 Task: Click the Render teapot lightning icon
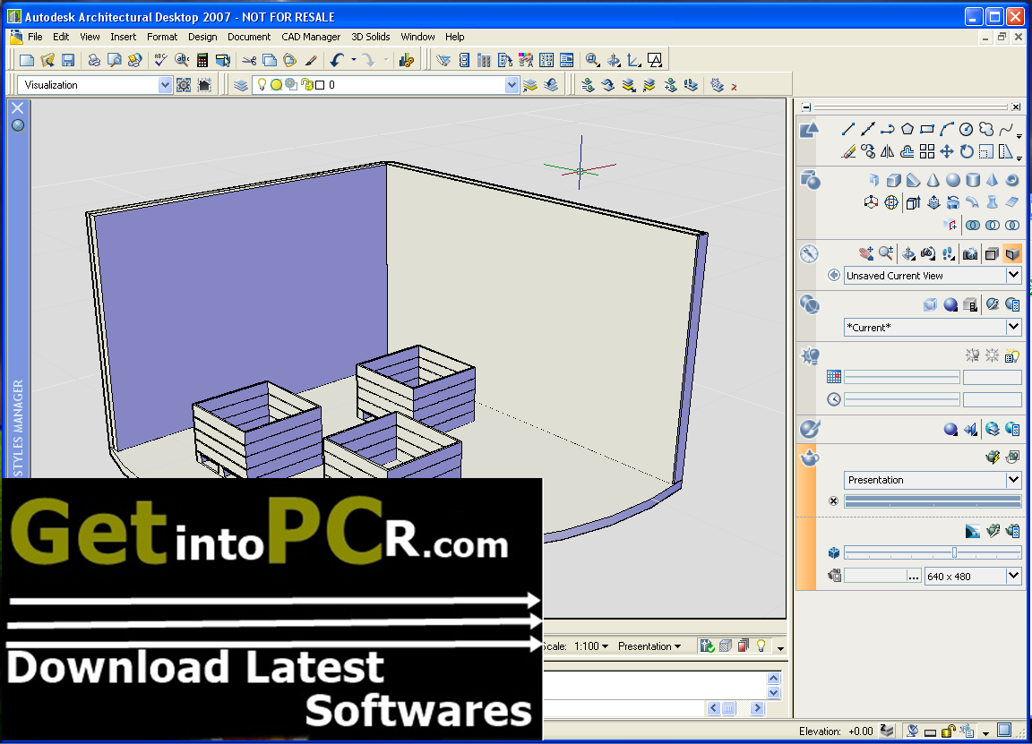[993, 457]
